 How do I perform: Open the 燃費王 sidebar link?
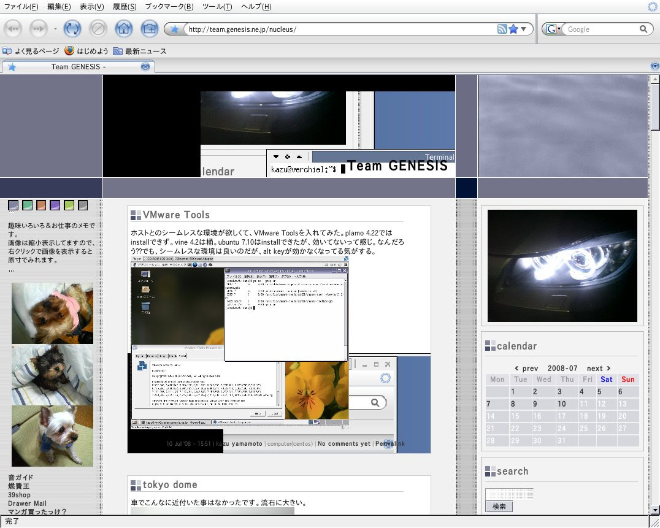click(18, 486)
